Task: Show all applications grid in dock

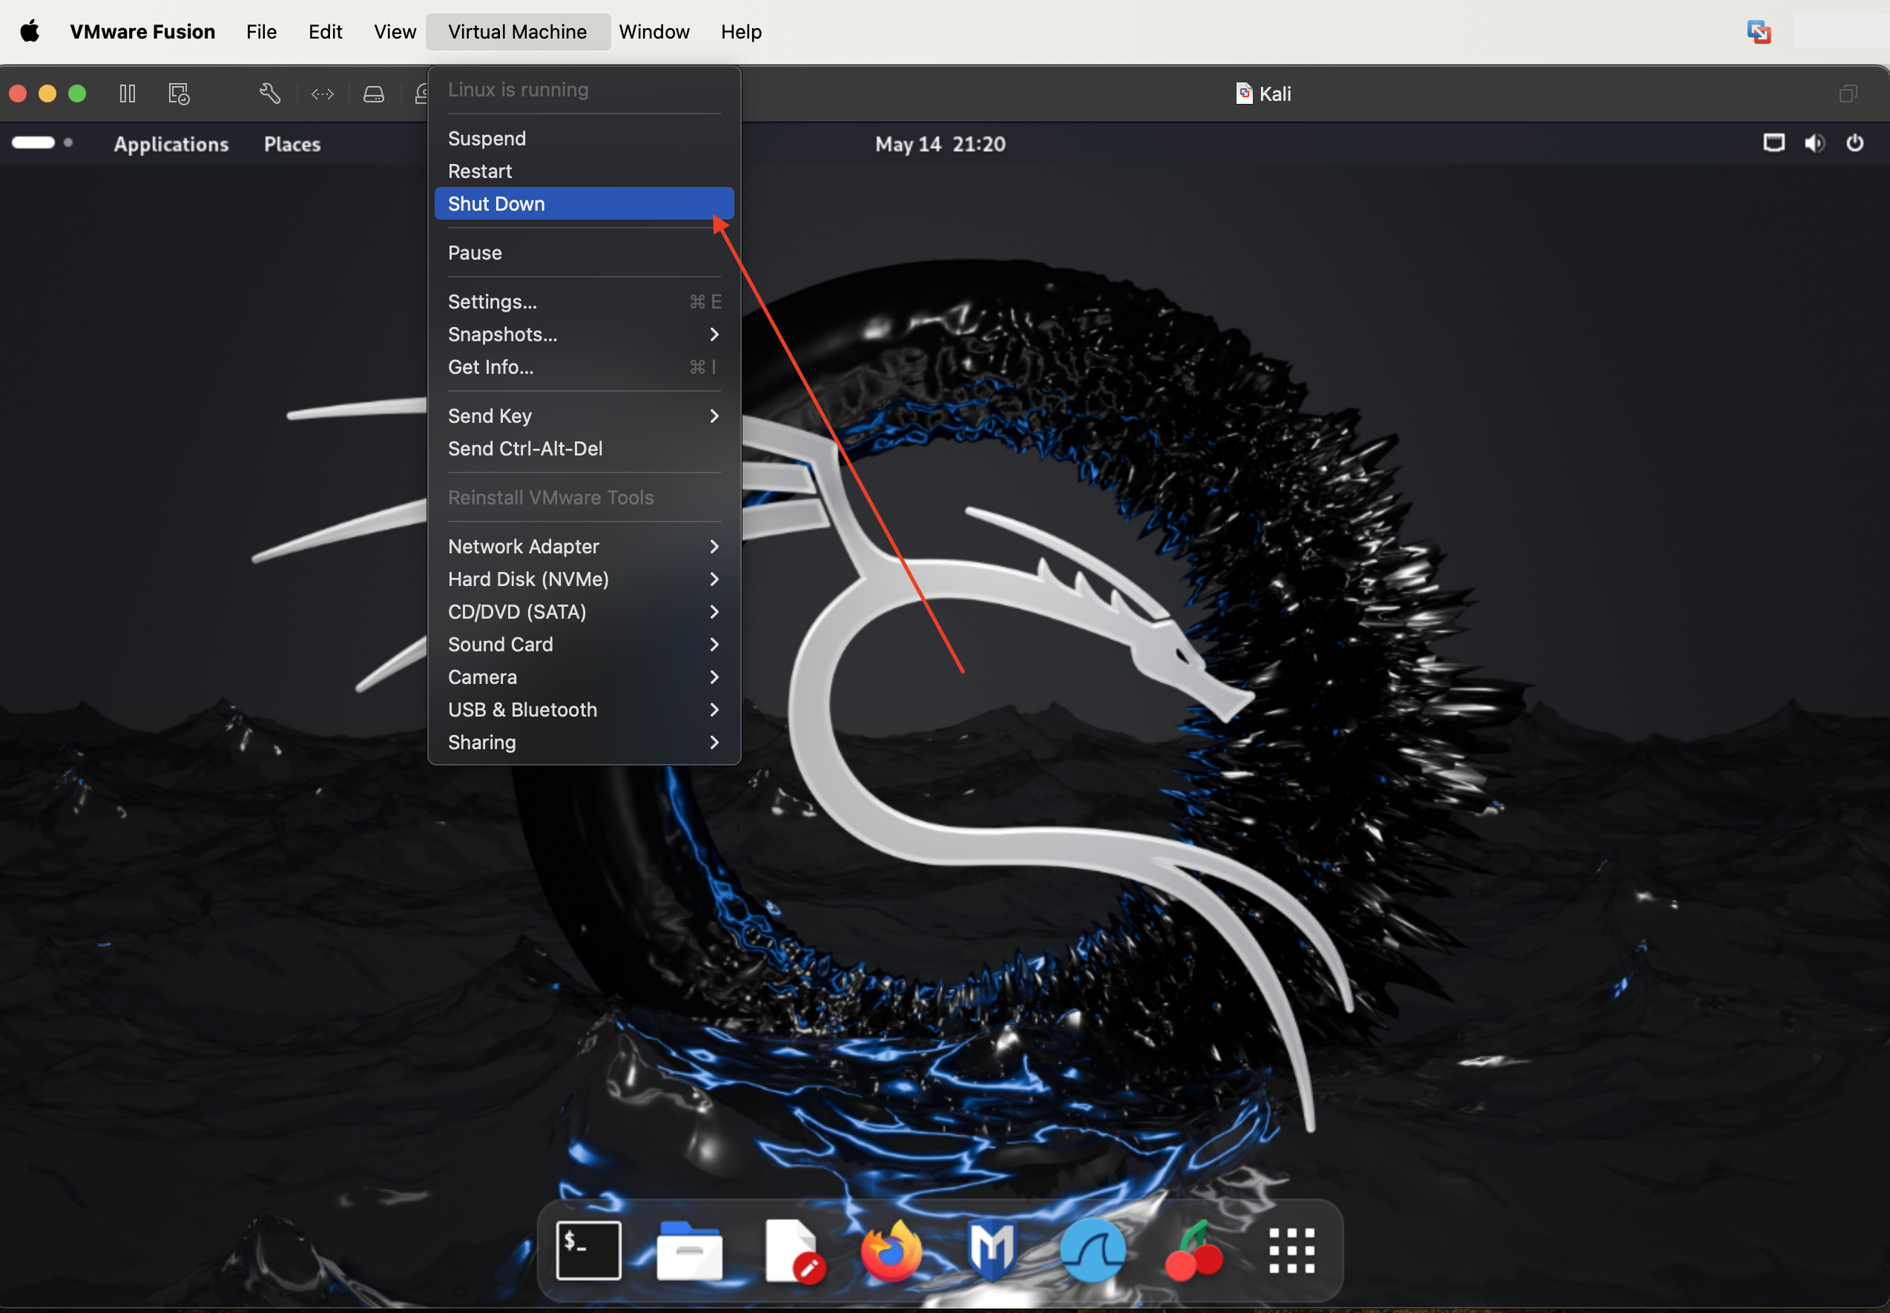Action: 1291,1251
